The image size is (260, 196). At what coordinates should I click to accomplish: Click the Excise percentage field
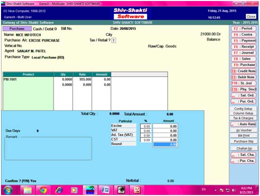[x=145, y=126]
